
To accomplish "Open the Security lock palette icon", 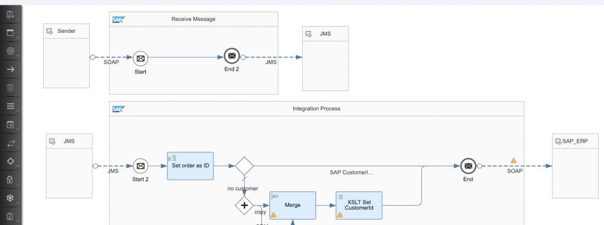I will 11,180.
